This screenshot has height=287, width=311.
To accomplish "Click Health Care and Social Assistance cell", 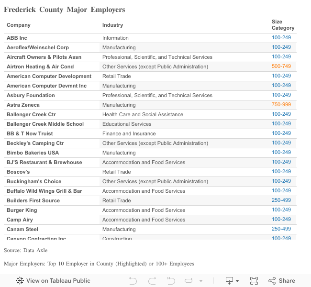I will tap(143, 114).
